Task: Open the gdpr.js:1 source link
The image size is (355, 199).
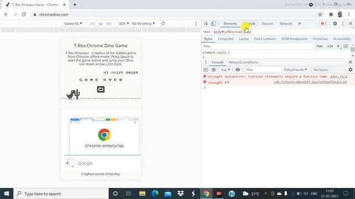Action: 339,76
